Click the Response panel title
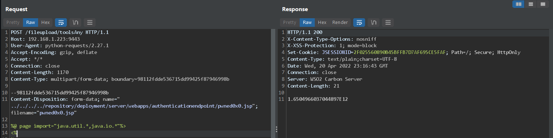This screenshot has width=553, height=138. (295, 9)
